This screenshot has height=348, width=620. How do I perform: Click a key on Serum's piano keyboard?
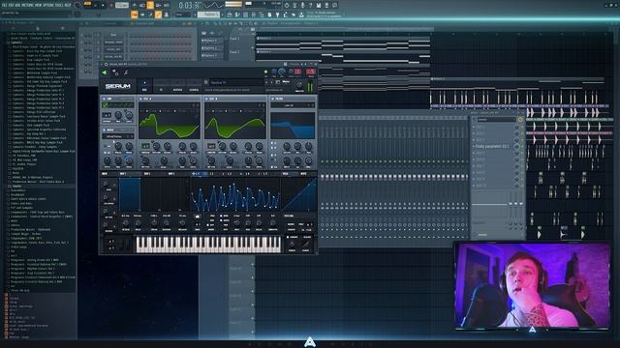(x=208, y=245)
